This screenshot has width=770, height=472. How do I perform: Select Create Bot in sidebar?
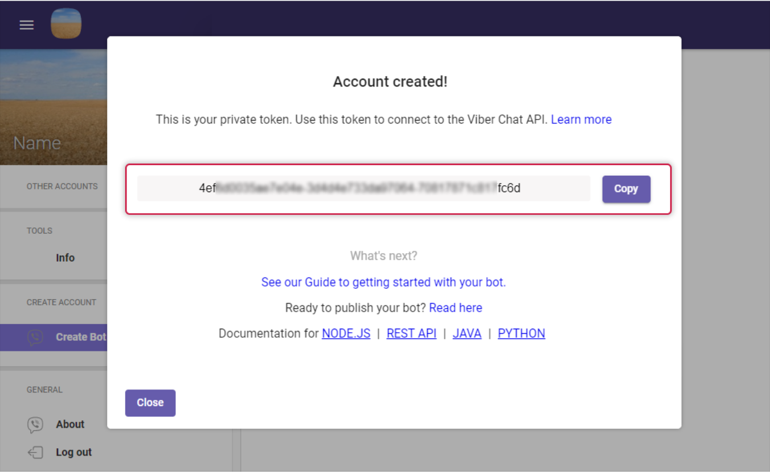click(x=80, y=337)
